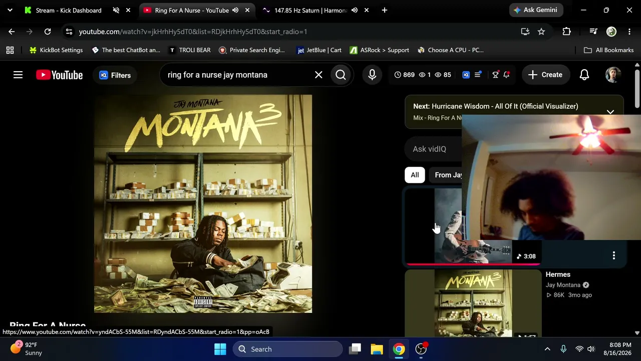Open the vidIQ clock stat showing 869
Viewport: 641px width, 361px height.
point(404,75)
